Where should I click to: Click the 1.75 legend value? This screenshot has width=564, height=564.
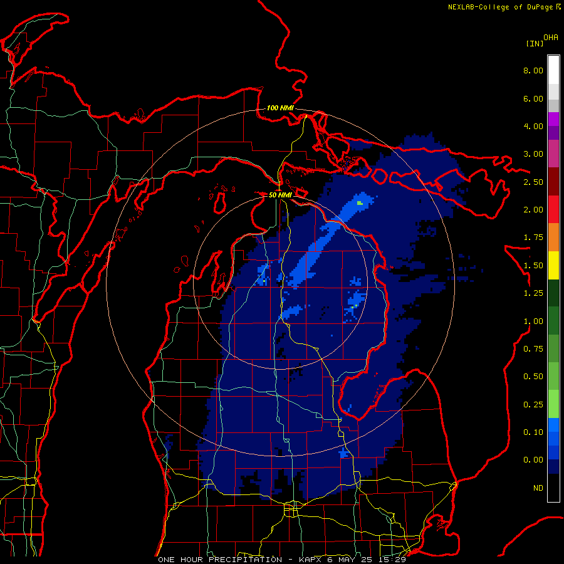(x=533, y=238)
